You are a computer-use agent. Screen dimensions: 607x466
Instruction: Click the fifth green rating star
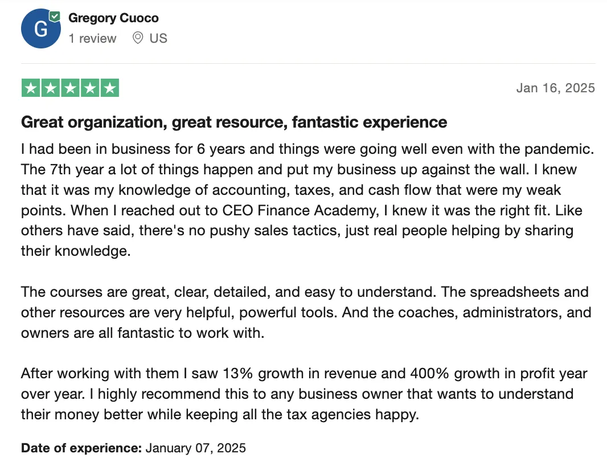tap(109, 88)
